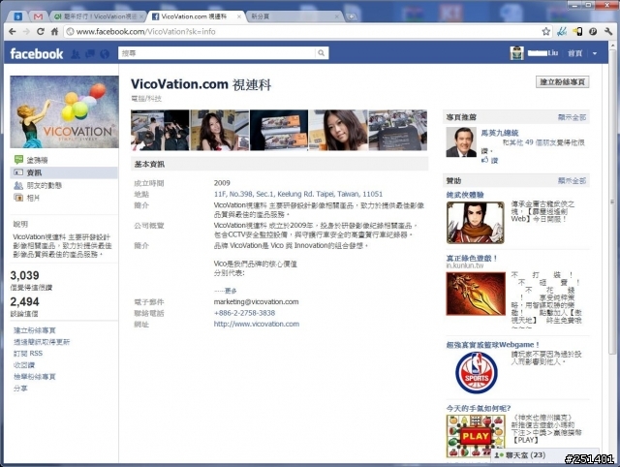The image size is (620, 467).
Task: Open notifications globe icon
Action: point(105,54)
